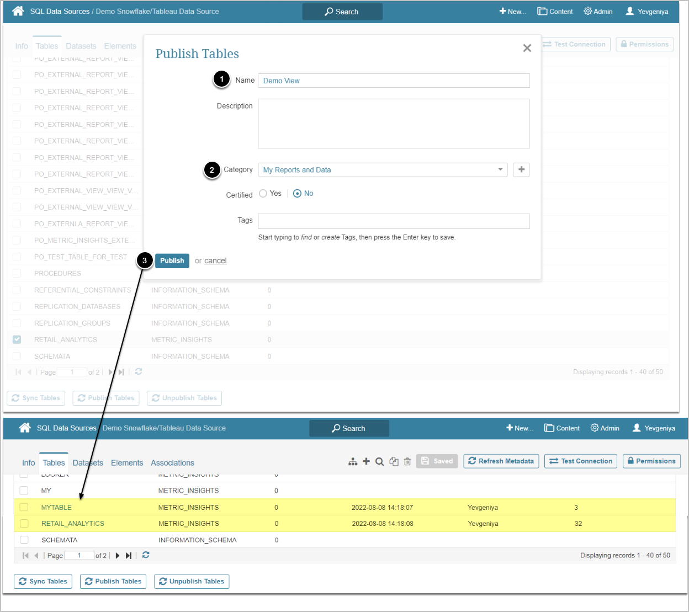This screenshot has width=689, height=612.
Task: Go to the previous page in the bottom pager
Action: [x=36, y=556]
